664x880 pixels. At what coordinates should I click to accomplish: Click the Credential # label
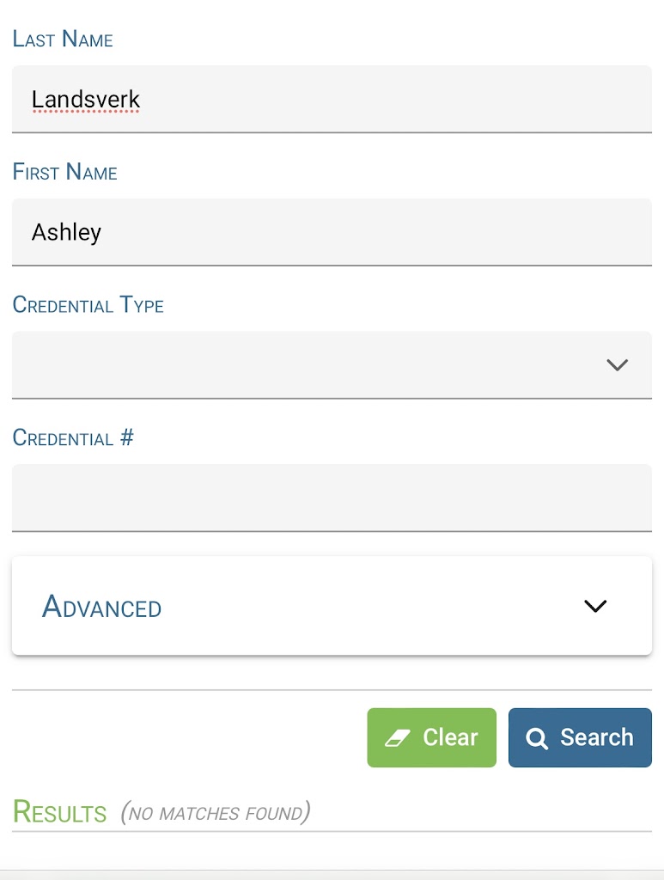74,438
